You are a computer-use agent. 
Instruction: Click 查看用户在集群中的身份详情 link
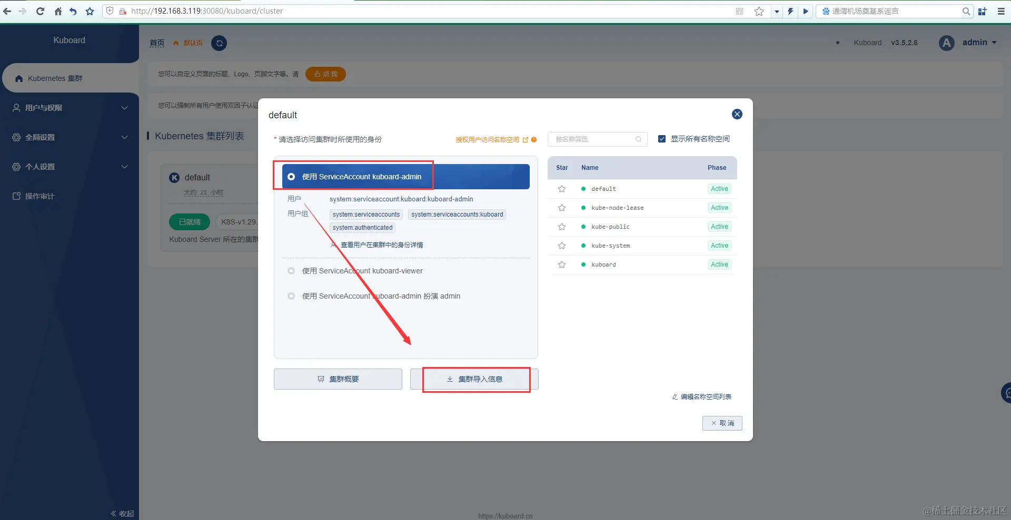pos(377,245)
